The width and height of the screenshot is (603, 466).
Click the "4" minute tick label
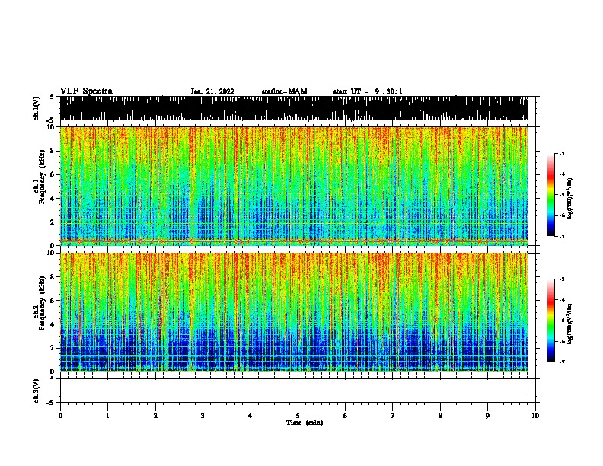pos(250,416)
